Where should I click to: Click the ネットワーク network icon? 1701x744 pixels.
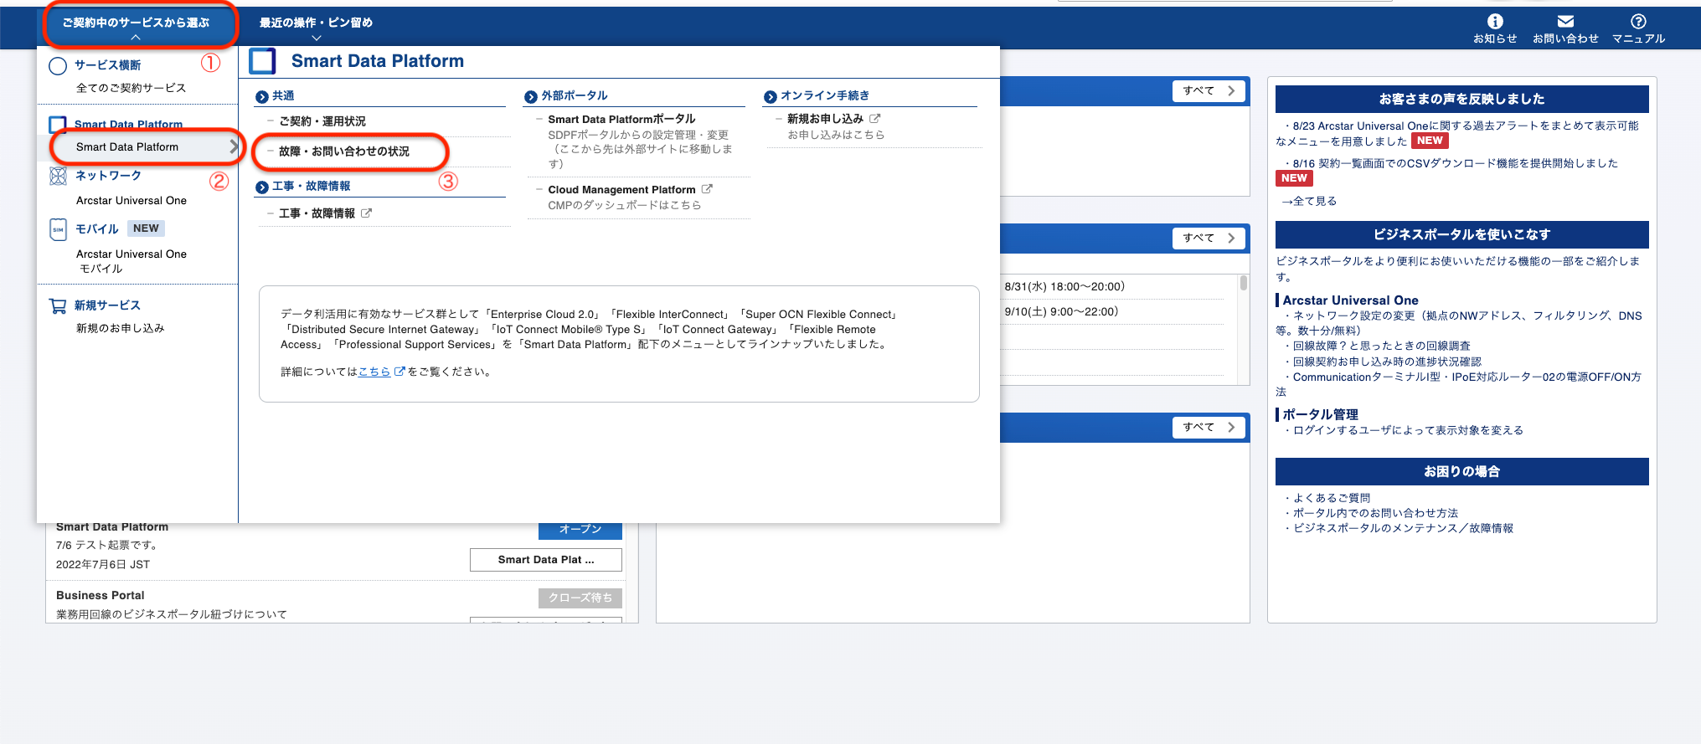(x=58, y=176)
